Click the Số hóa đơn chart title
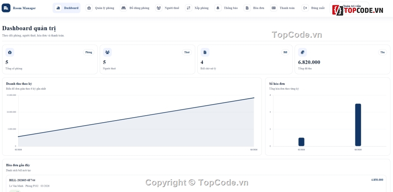Viewport: 393px width, 192px height. tap(277, 83)
